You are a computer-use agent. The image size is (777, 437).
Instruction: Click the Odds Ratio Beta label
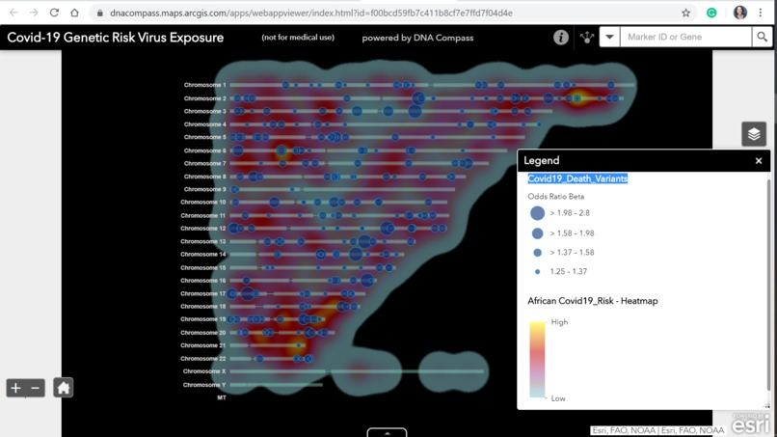556,197
